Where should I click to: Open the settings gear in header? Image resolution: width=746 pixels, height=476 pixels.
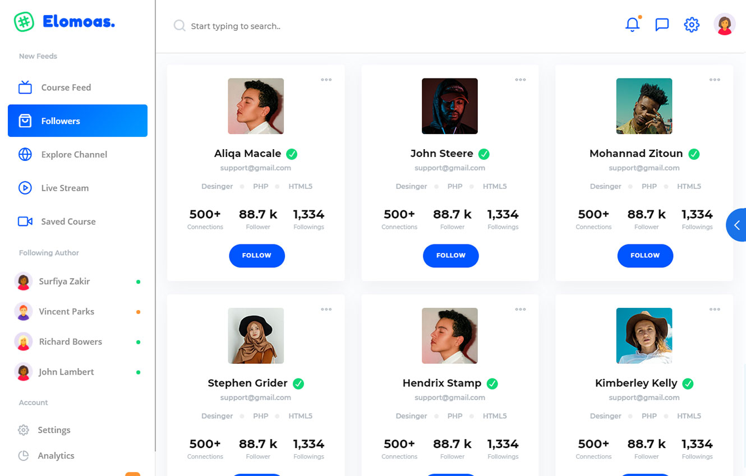[692, 25]
